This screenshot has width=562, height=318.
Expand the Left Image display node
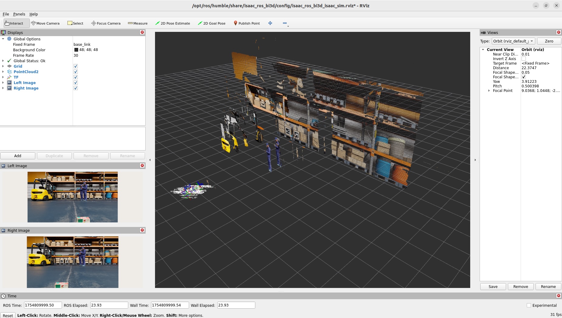click(3, 83)
